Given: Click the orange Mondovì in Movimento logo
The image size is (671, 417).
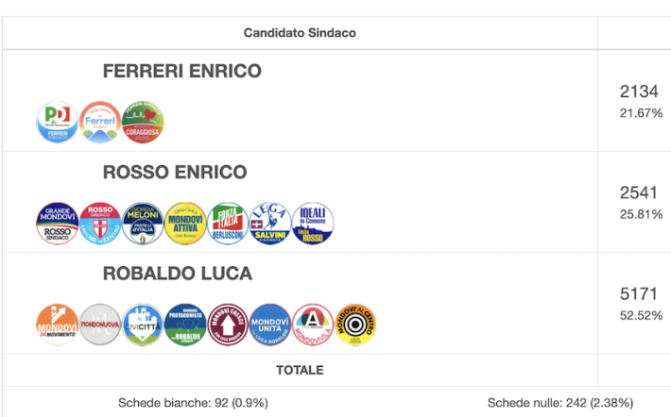Looking at the screenshot, I should 58,325.
